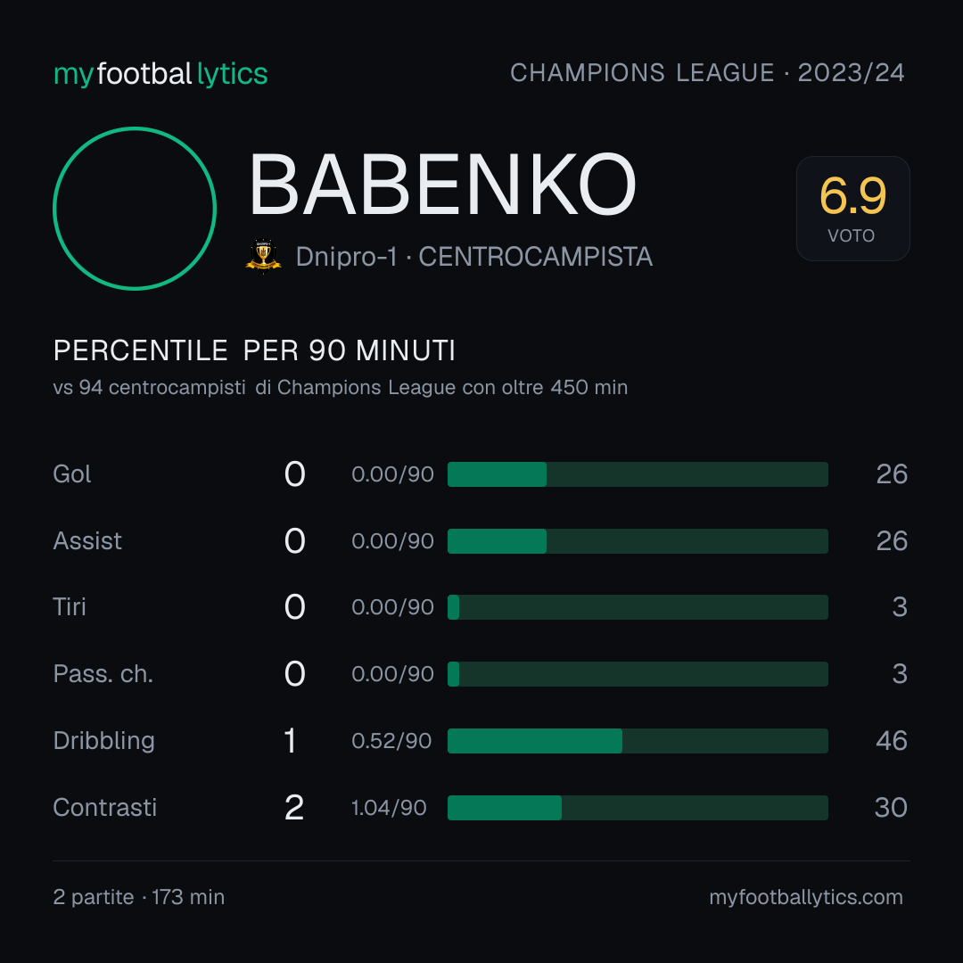Select the Dribbling percentile bar
Viewport: 963px width, 963px height.
[638, 741]
